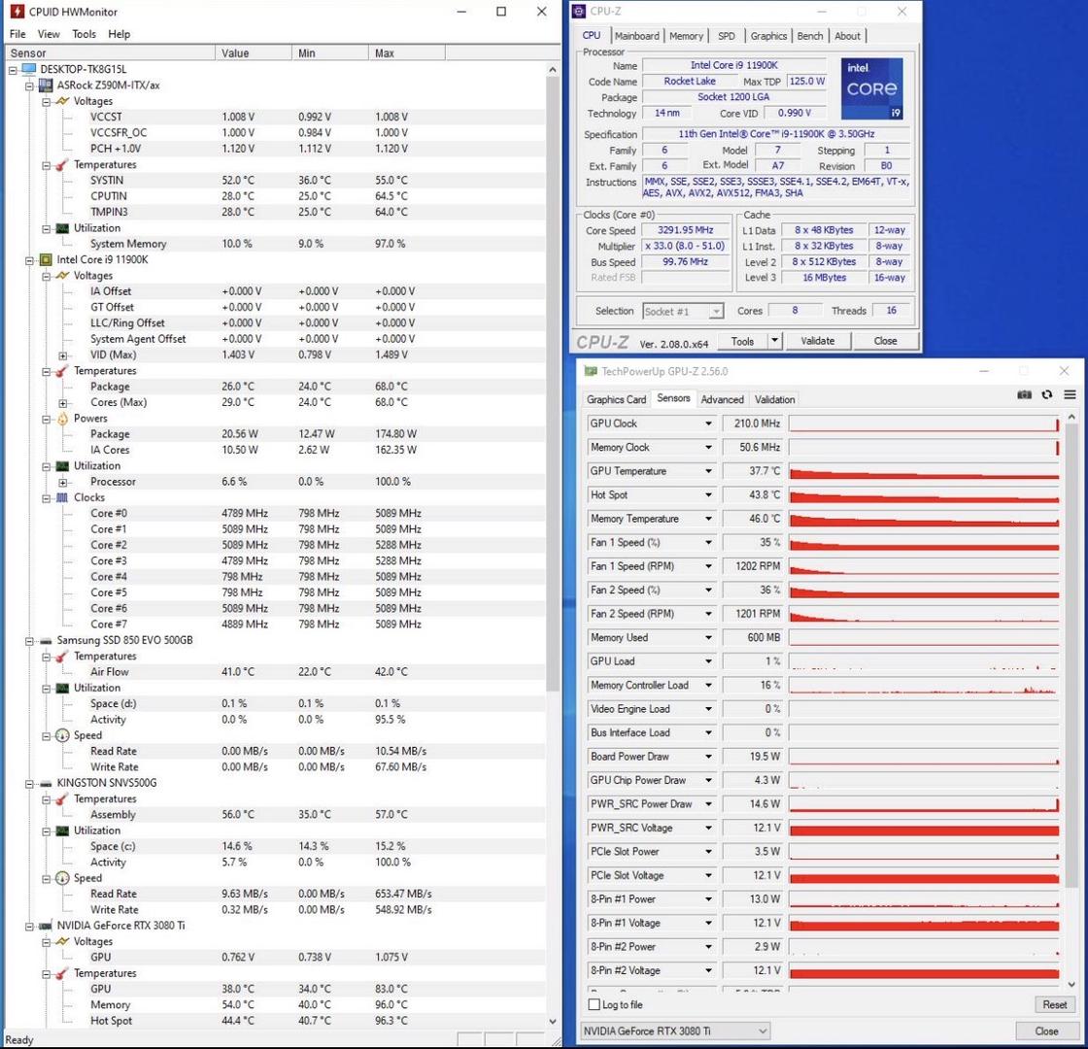Collapse the DESKTOP-TK8G15L root node
Screen dimensions: 1088x1049
tap(13, 70)
